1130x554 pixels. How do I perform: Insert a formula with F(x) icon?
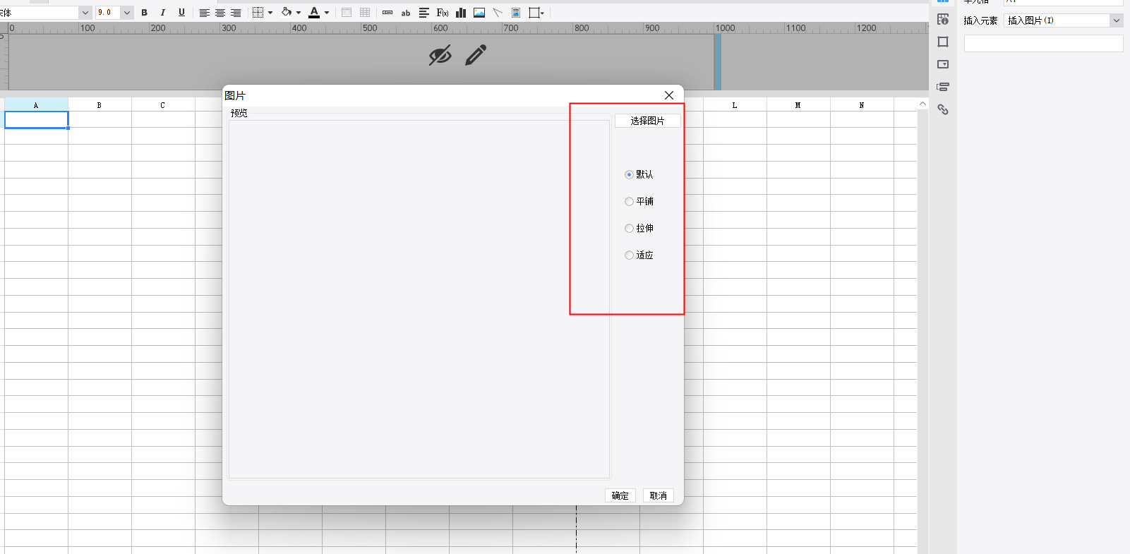click(x=443, y=13)
